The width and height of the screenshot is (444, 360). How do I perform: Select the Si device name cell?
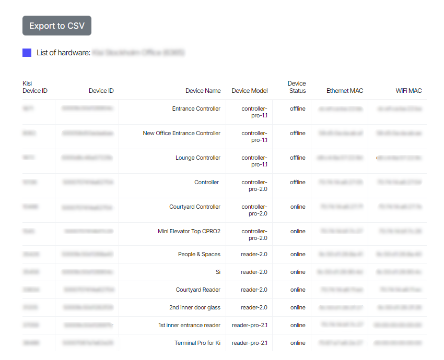(x=218, y=272)
